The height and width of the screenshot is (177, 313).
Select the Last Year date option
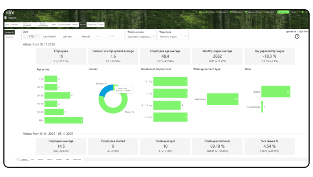[x=68, y=37]
